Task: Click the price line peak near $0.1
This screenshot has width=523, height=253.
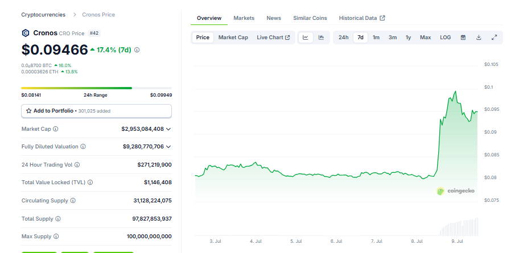Action: click(x=456, y=91)
